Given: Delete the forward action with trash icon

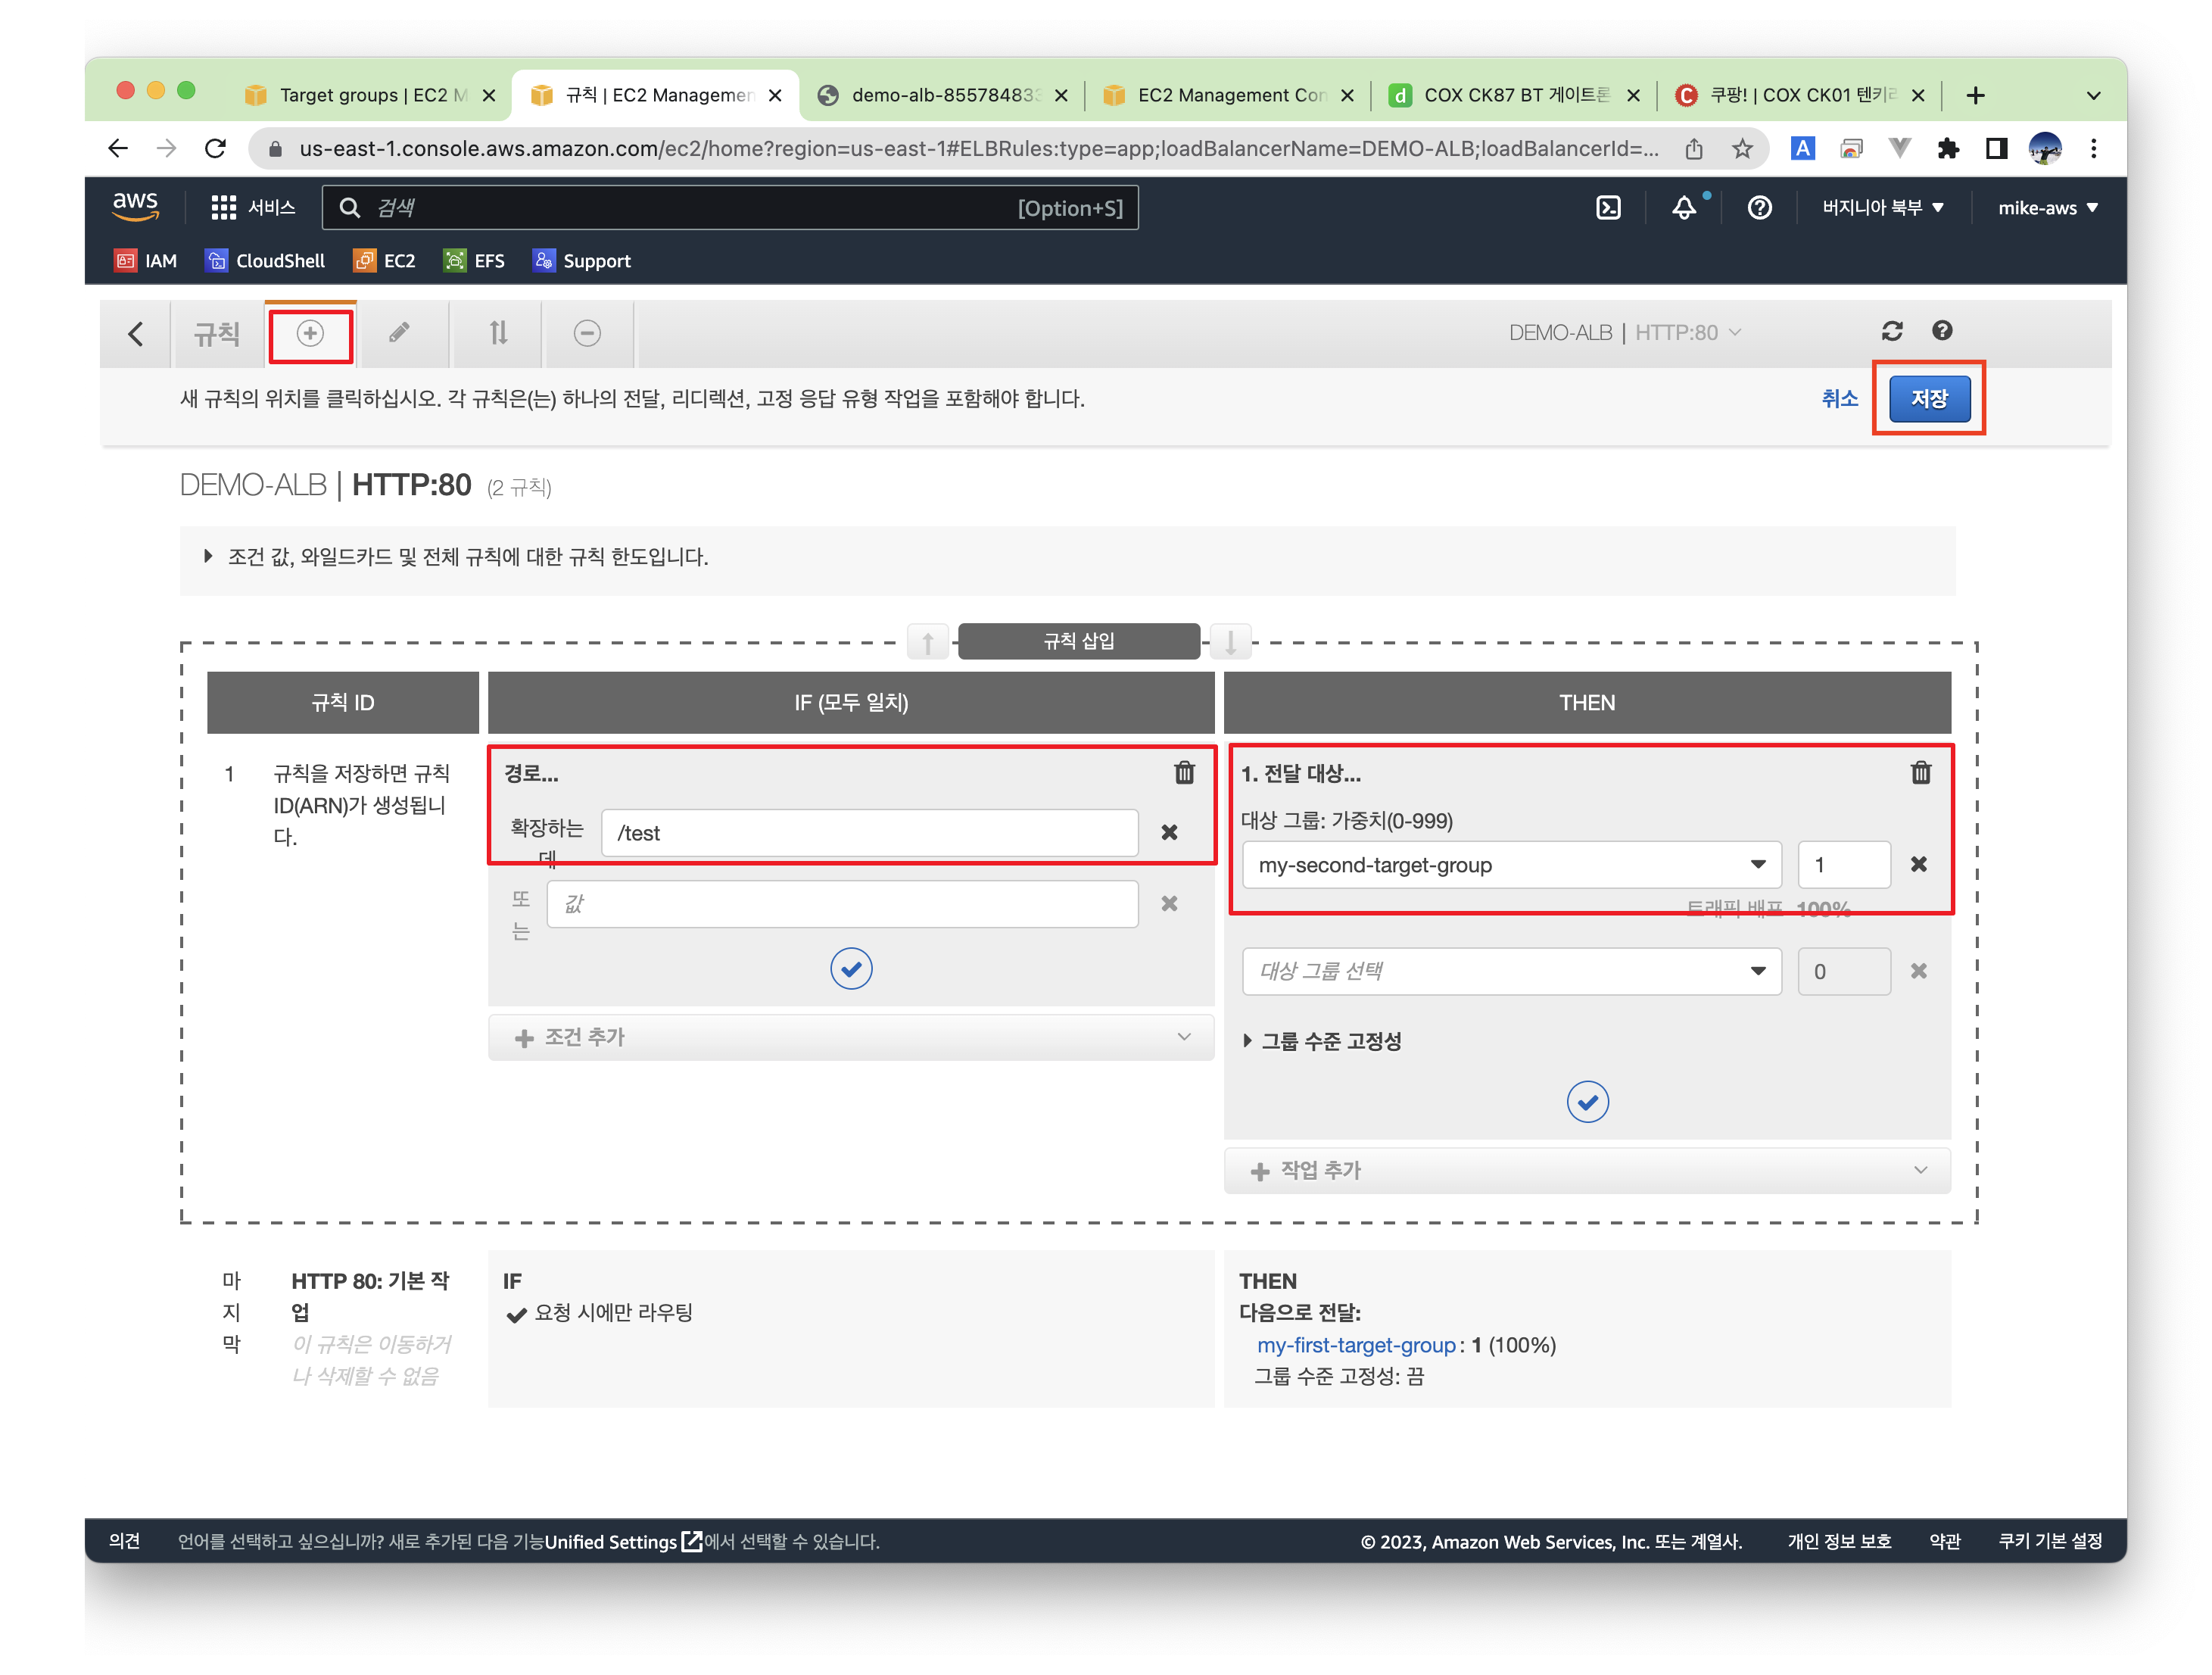Looking at the screenshot, I should 1920,773.
